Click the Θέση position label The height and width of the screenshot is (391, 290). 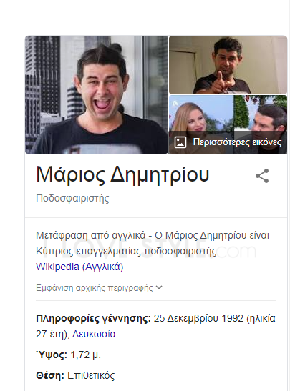(50, 375)
